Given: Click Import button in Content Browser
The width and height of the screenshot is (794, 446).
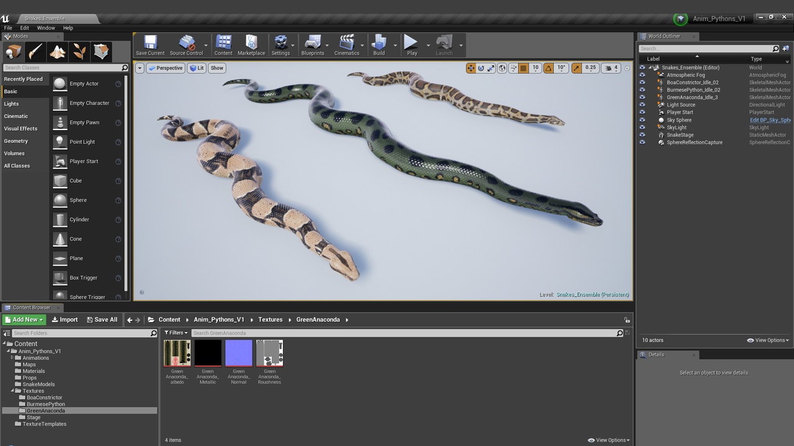Looking at the screenshot, I should [x=65, y=320].
